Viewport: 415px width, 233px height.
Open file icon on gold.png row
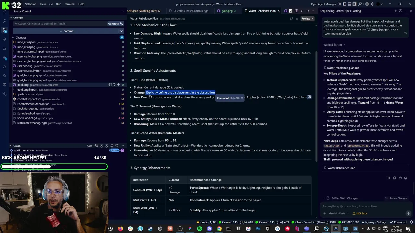[x=110, y=85]
